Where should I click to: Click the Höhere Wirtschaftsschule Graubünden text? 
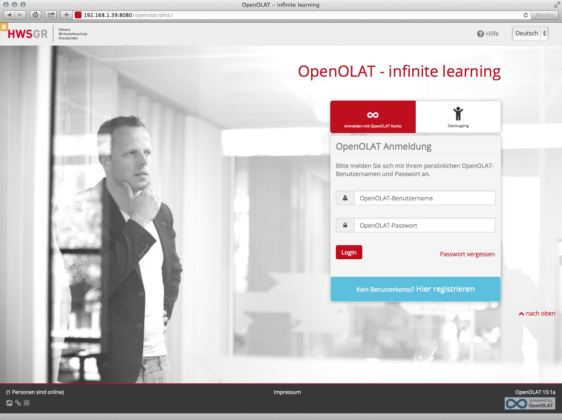[73, 34]
